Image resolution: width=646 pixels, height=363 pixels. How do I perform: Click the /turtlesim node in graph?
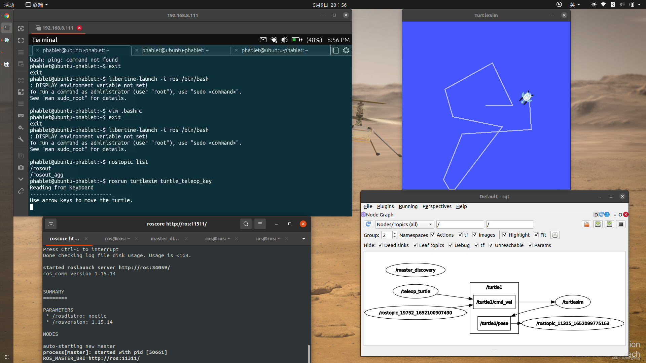pyautogui.click(x=573, y=302)
